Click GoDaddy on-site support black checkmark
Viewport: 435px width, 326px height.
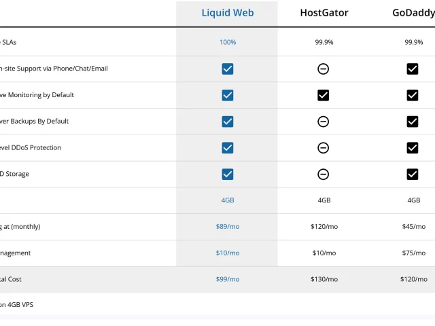[413, 69]
